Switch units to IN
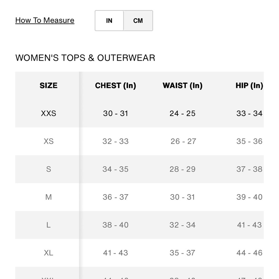Screen dimensions: 279x279 tap(109, 21)
